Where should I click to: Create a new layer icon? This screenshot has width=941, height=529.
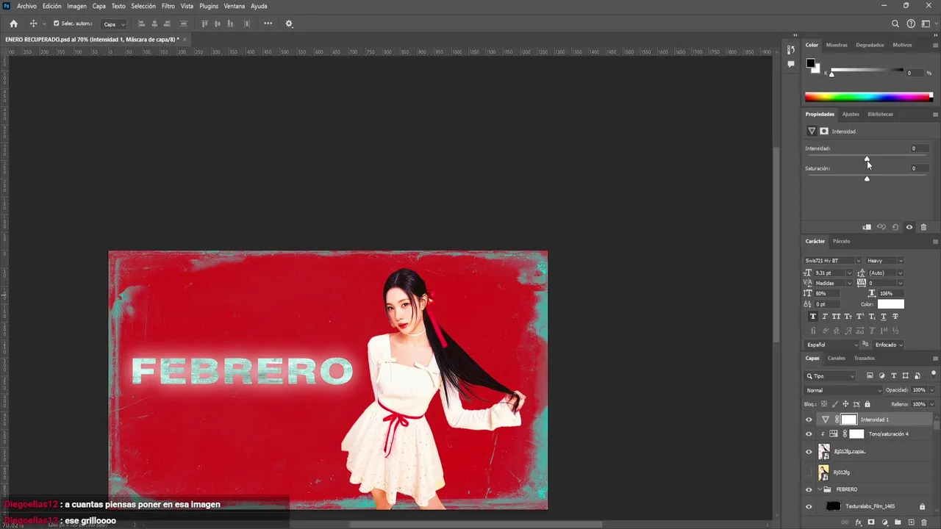(911, 522)
